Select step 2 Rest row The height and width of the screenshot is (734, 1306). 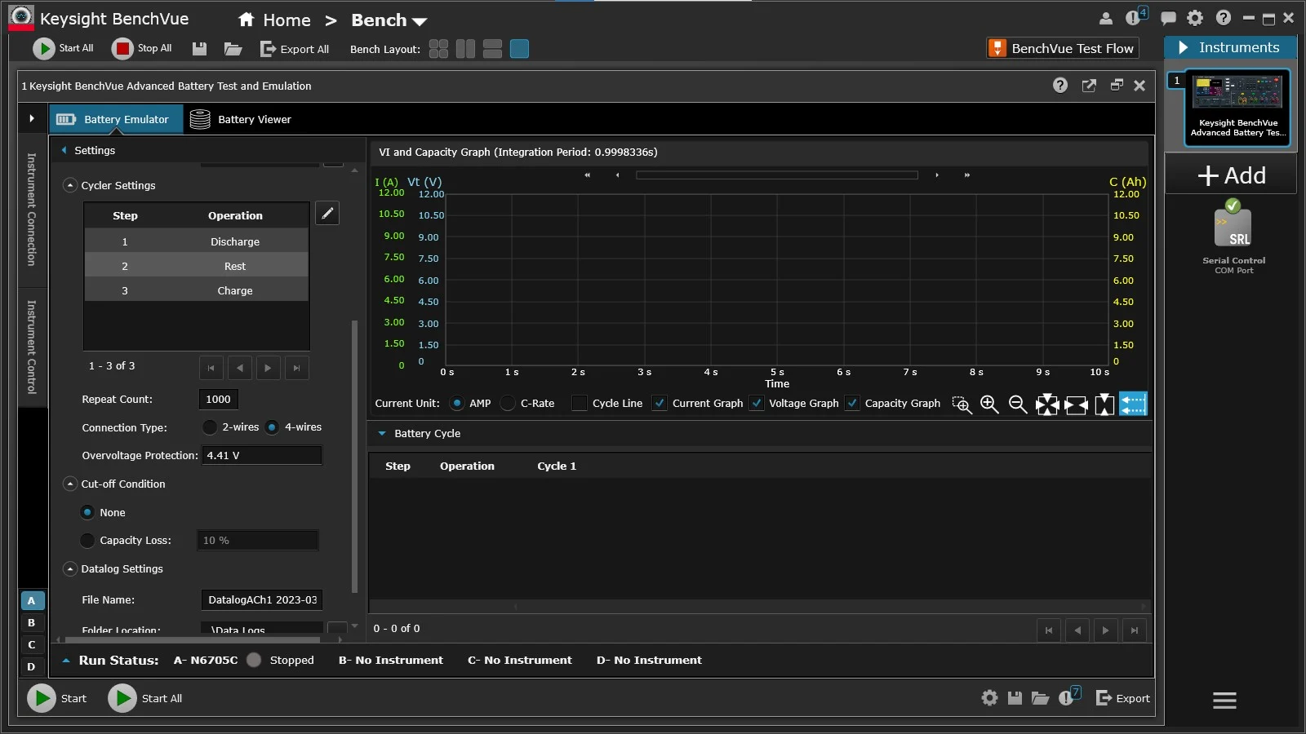point(197,266)
